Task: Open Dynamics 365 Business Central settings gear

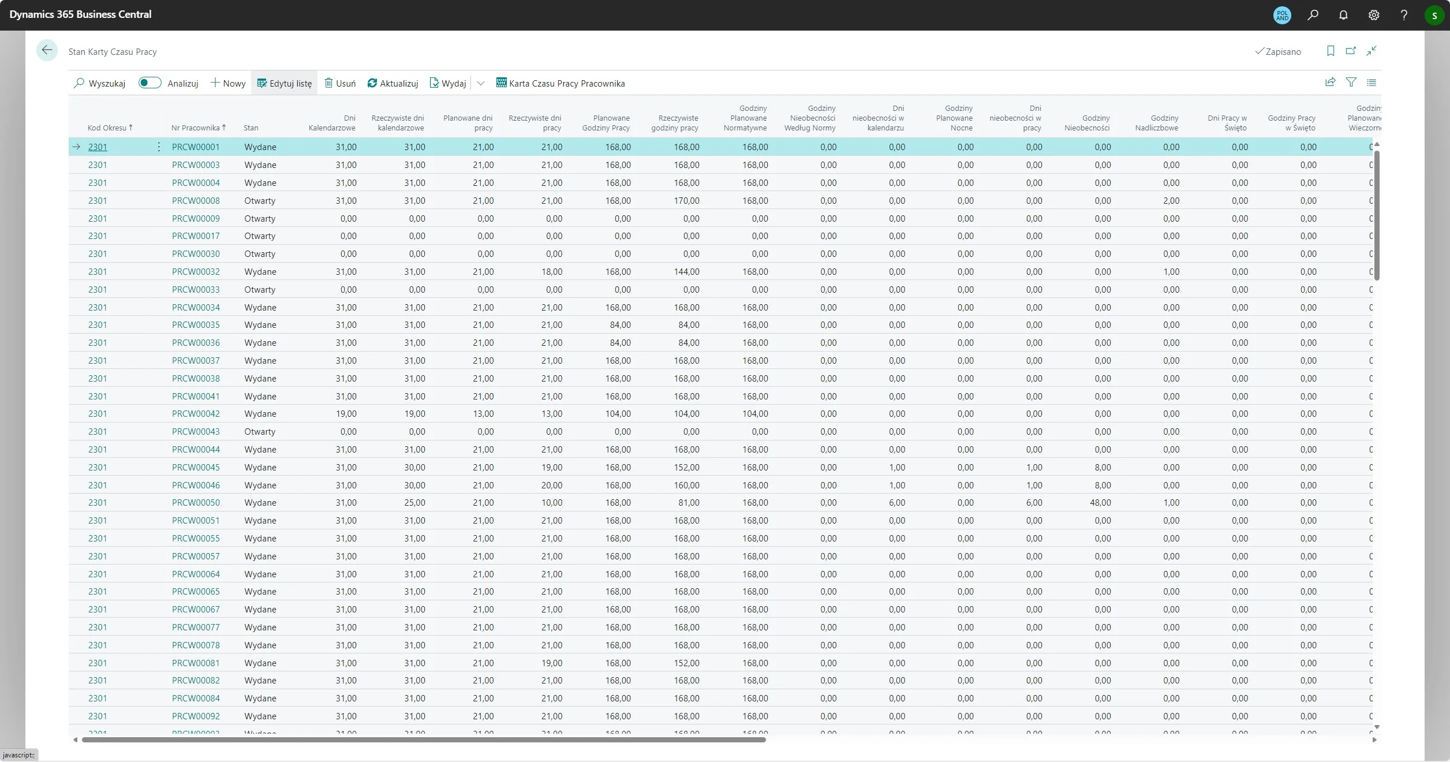Action: 1373,14
